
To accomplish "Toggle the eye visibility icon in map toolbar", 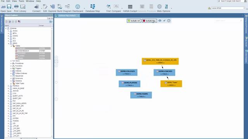I will click(x=160, y=20).
